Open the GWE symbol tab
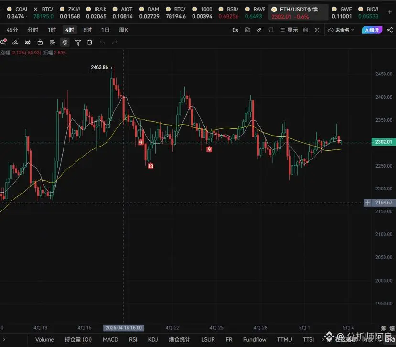This screenshot has height=347, width=396. pos(342,12)
